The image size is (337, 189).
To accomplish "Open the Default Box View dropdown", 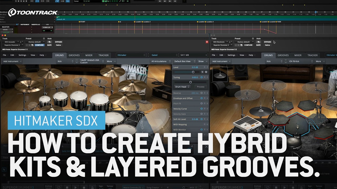I will tap(184, 61).
